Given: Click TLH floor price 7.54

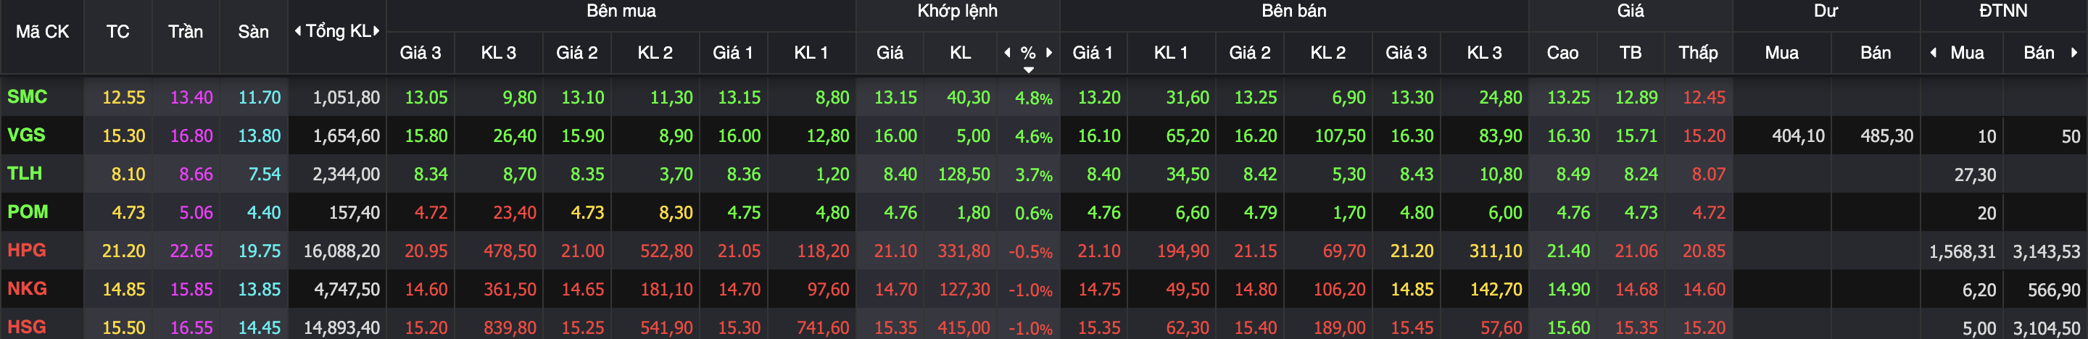Looking at the screenshot, I should coord(264,174).
